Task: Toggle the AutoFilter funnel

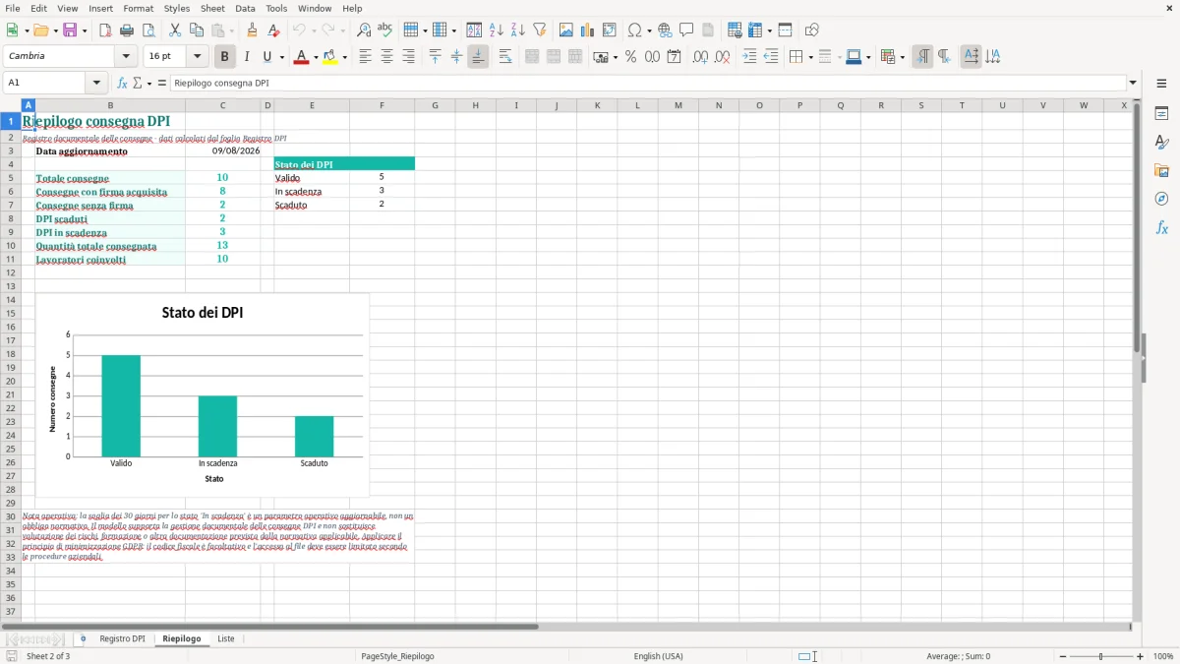Action: point(540,30)
